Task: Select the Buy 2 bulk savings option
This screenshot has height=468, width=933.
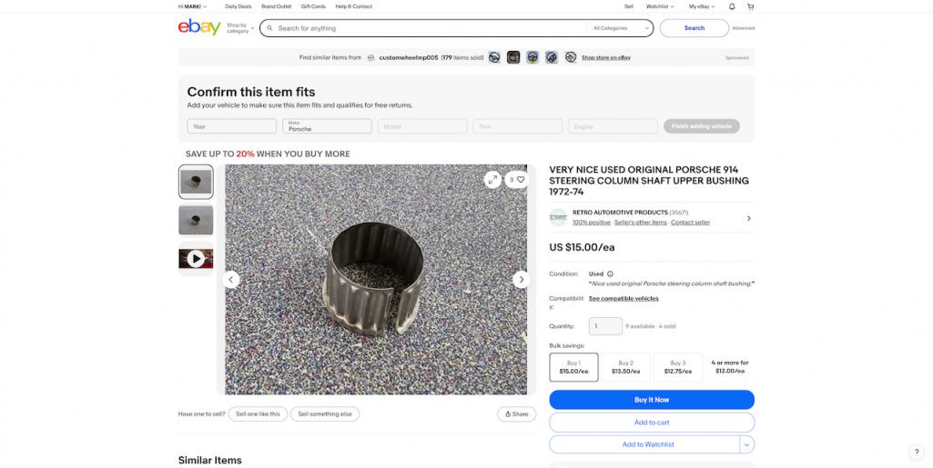Action: (x=625, y=367)
